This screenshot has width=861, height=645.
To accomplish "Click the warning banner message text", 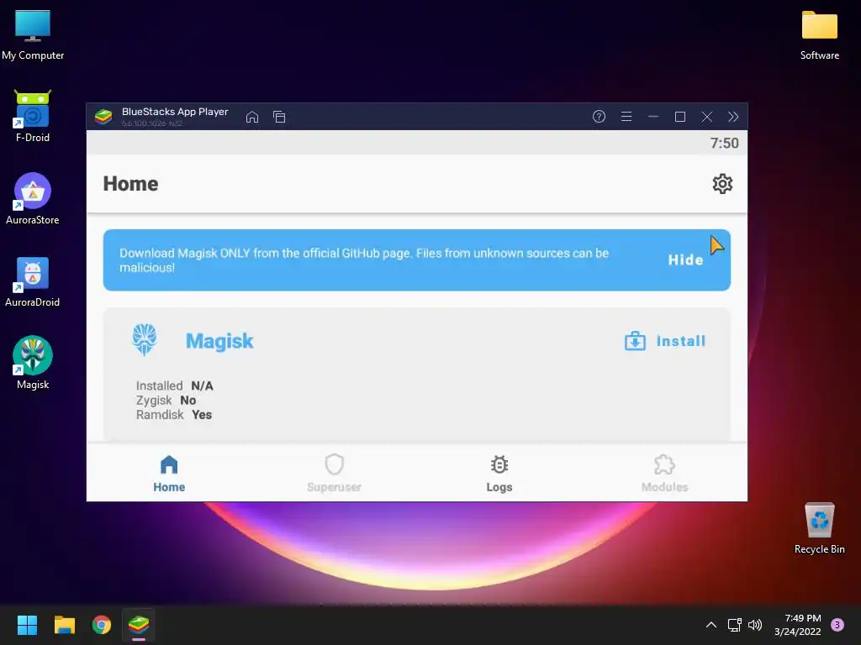I will tap(364, 260).
